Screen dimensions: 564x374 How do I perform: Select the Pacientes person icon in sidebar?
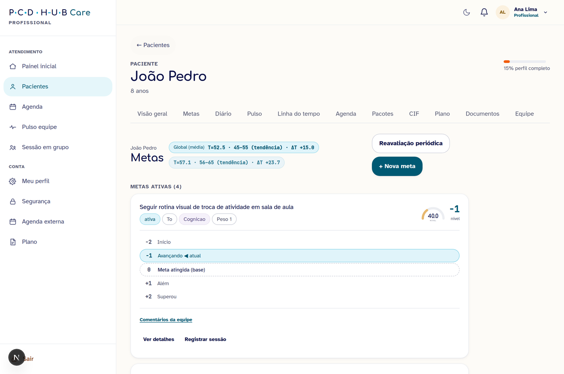coord(13,87)
